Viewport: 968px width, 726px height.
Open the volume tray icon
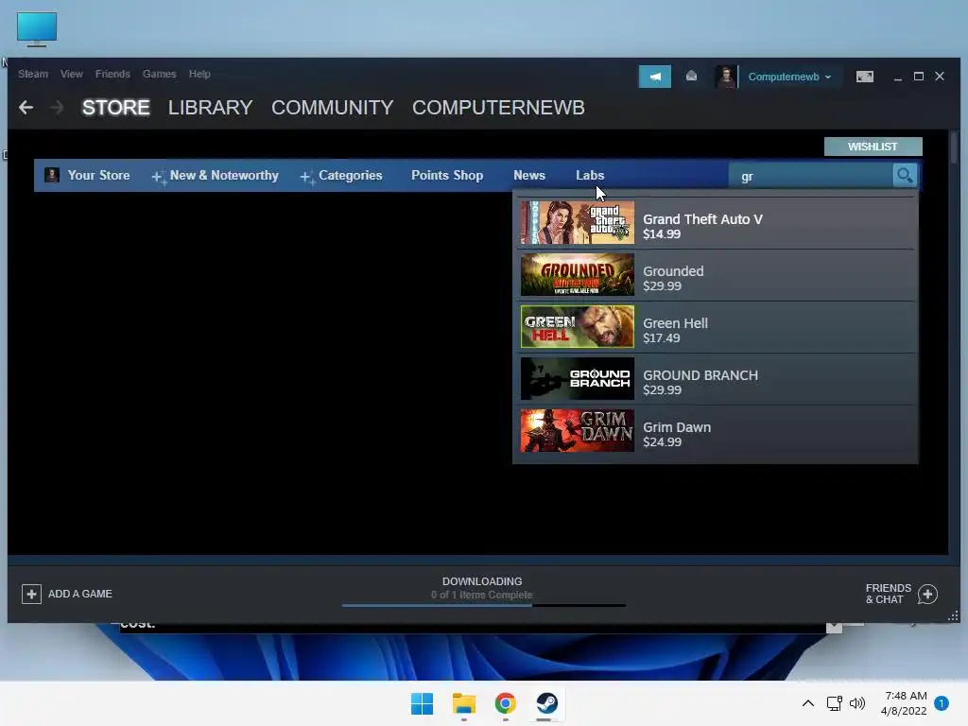(x=856, y=703)
